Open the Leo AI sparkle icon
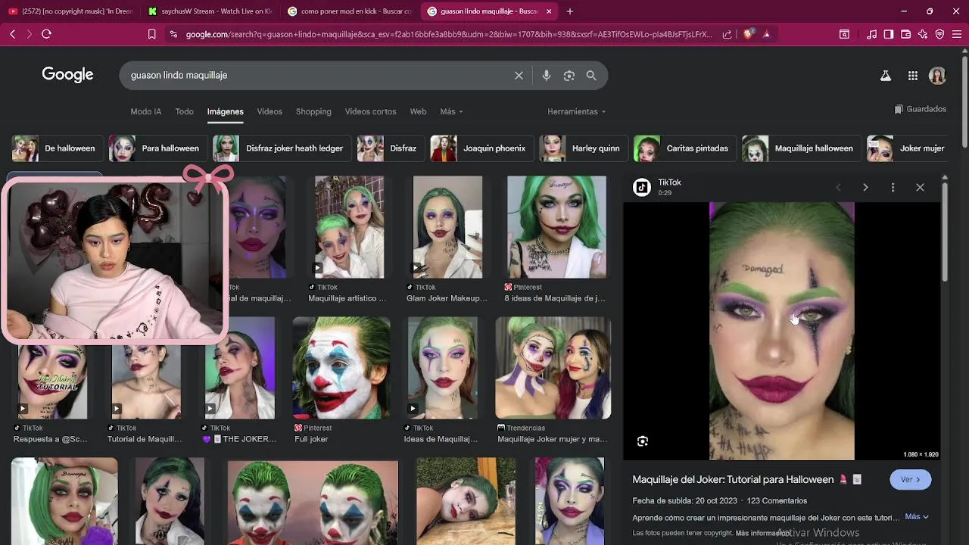The height and width of the screenshot is (545, 969). coord(922,34)
